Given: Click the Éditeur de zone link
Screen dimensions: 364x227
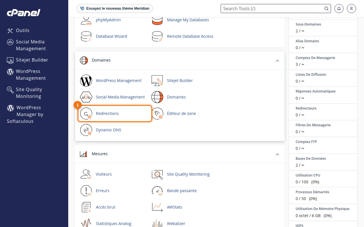Looking at the screenshot, I should pyautogui.click(x=181, y=113).
